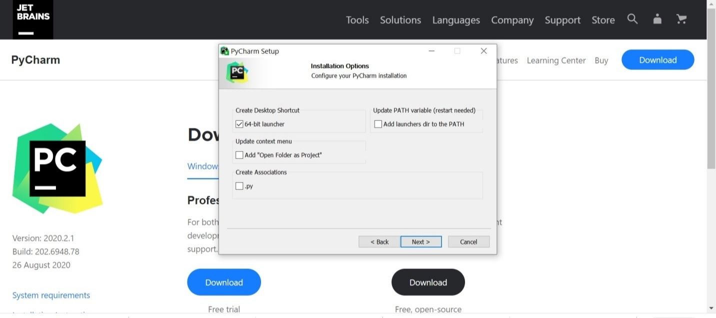Disable the 64-bit launcher checkbox
This screenshot has height=318, width=716.
[239, 124]
